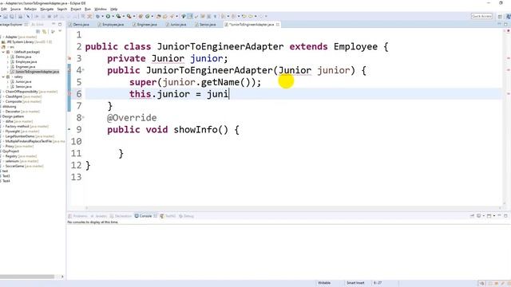Click the Open Task toolbar icon

(165, 16)
